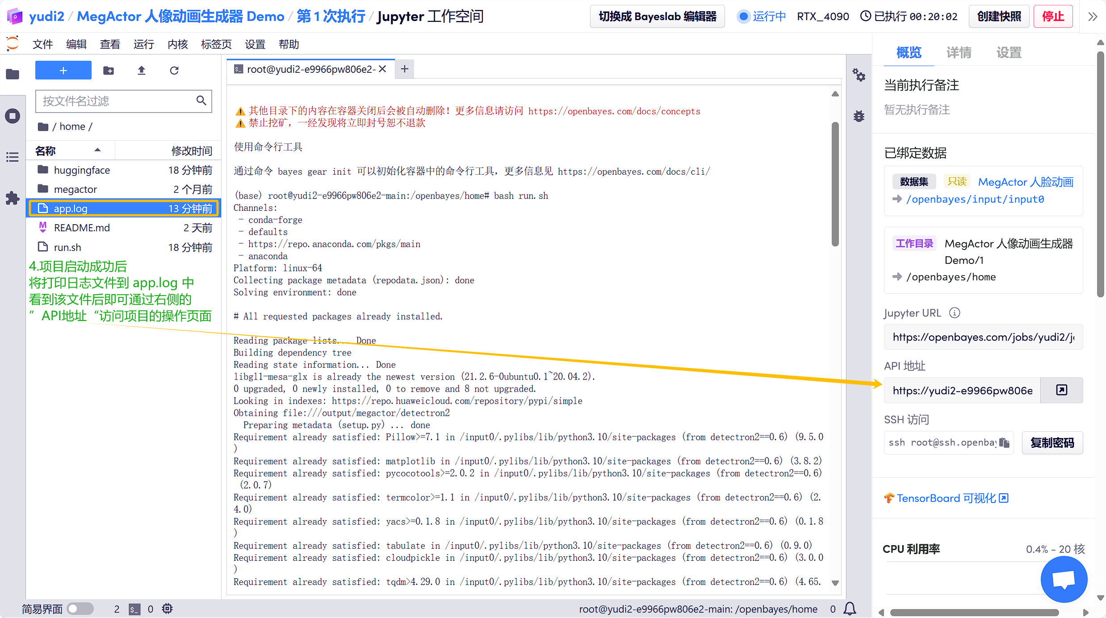The width and height of the screenshot is (1106, 618).
Task: Switch to the 详情 tab
Action: [x=959, y=53]
